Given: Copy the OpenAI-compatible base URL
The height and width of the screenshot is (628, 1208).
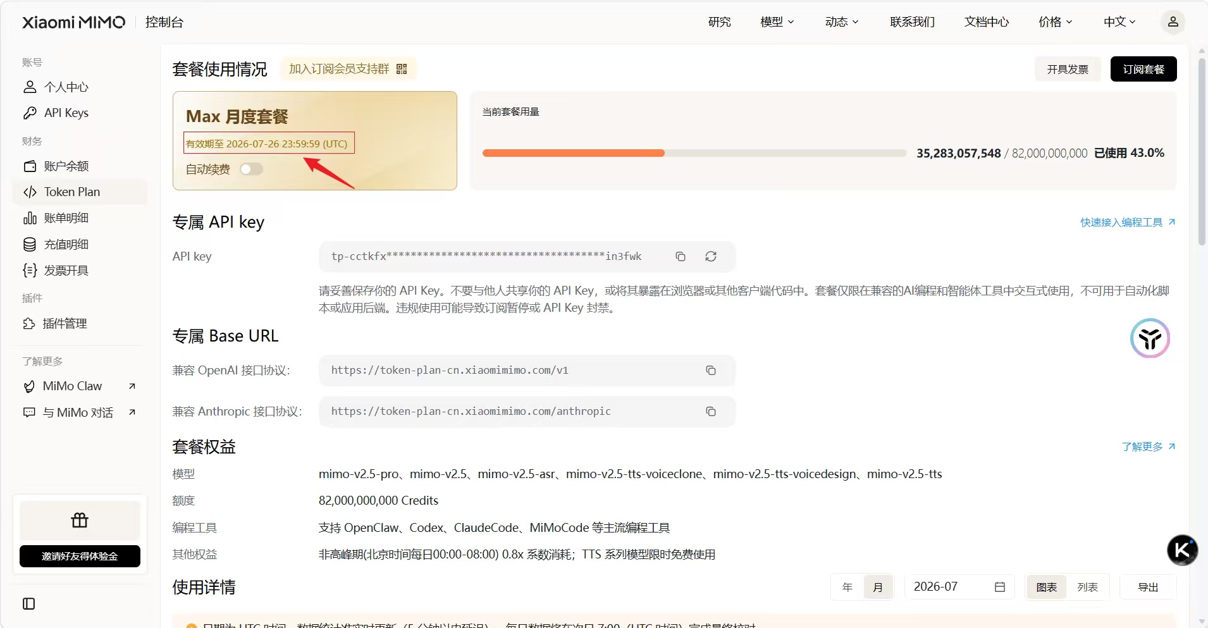Looking at the screenshot, I should [x=711, y=370].
